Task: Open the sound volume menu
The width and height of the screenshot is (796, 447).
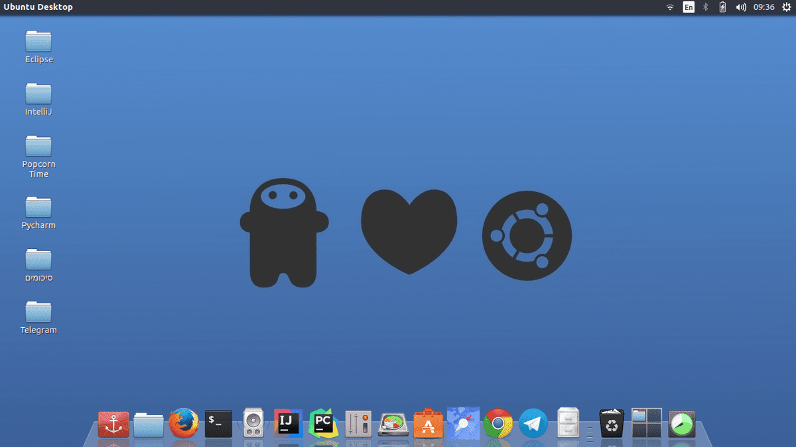Action: tap(740, 7)
